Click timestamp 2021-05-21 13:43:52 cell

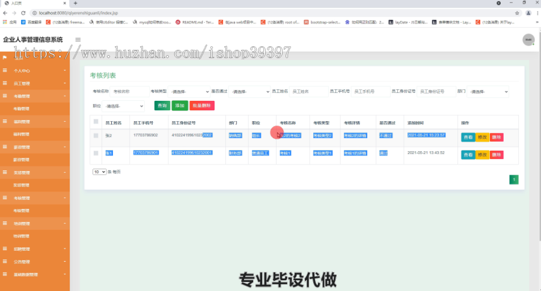point(426,152)
